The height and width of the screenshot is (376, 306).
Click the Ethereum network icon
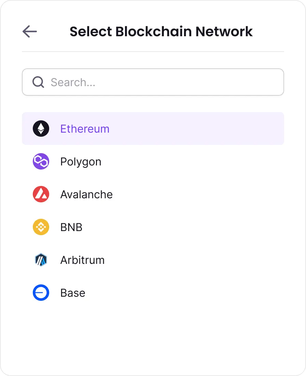41,129
